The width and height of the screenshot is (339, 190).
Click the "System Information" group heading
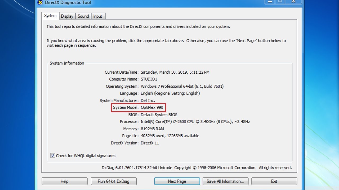tap(67, 63)
